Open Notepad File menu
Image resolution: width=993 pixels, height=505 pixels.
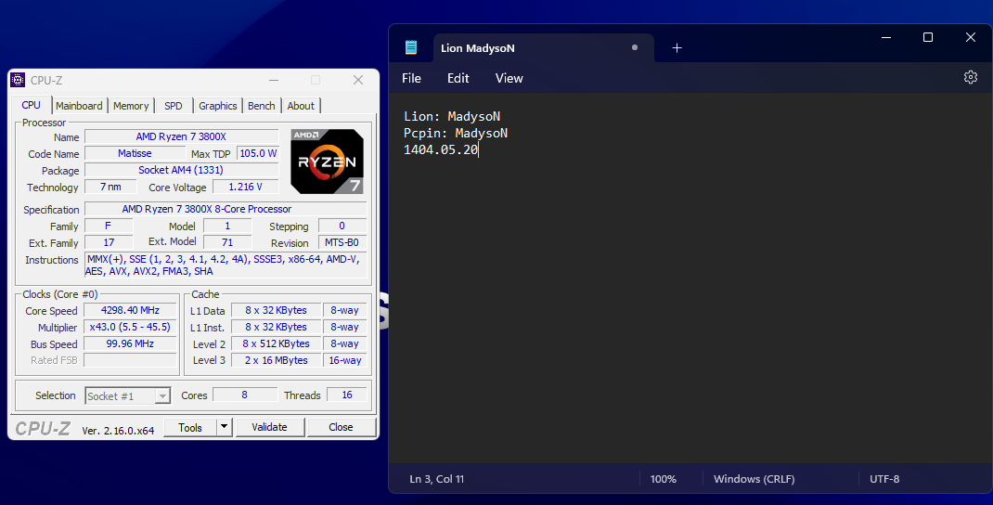click(411, 78)
